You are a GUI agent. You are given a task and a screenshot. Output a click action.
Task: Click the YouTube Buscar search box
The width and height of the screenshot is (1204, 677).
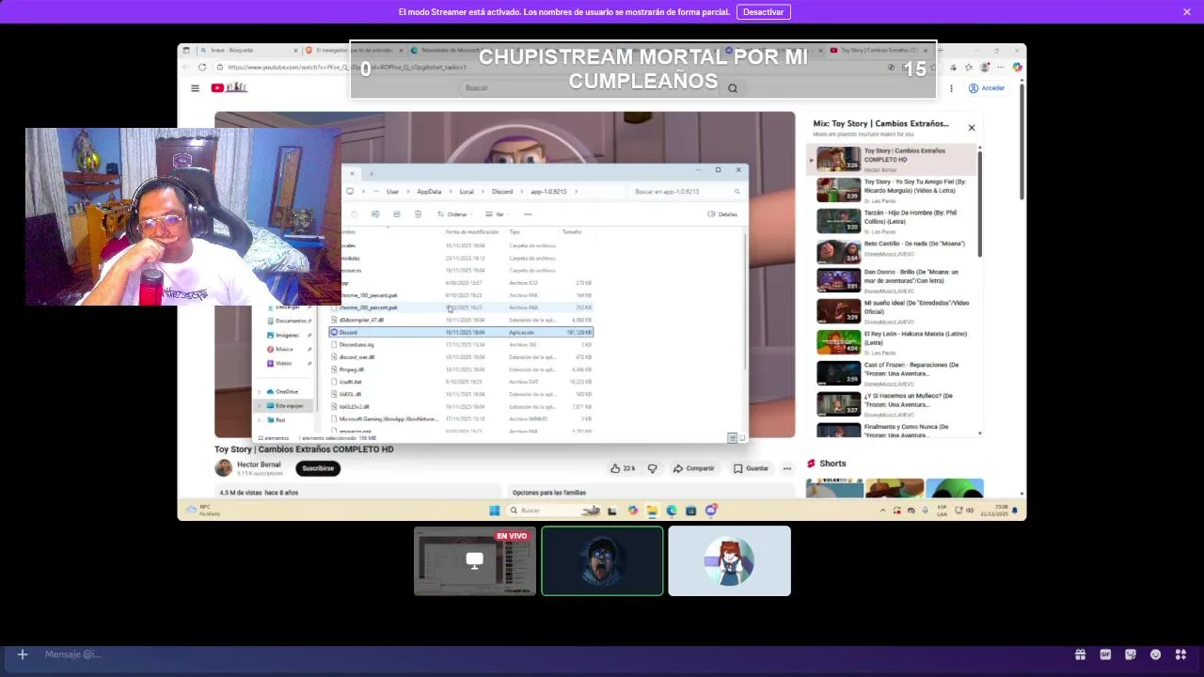click(588, 87)
